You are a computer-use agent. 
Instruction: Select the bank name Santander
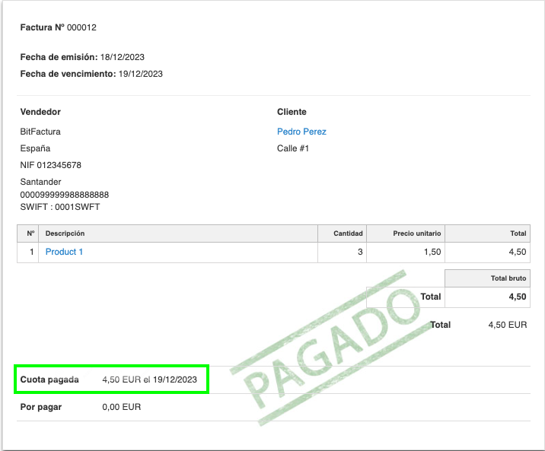[x=40, y=182]
